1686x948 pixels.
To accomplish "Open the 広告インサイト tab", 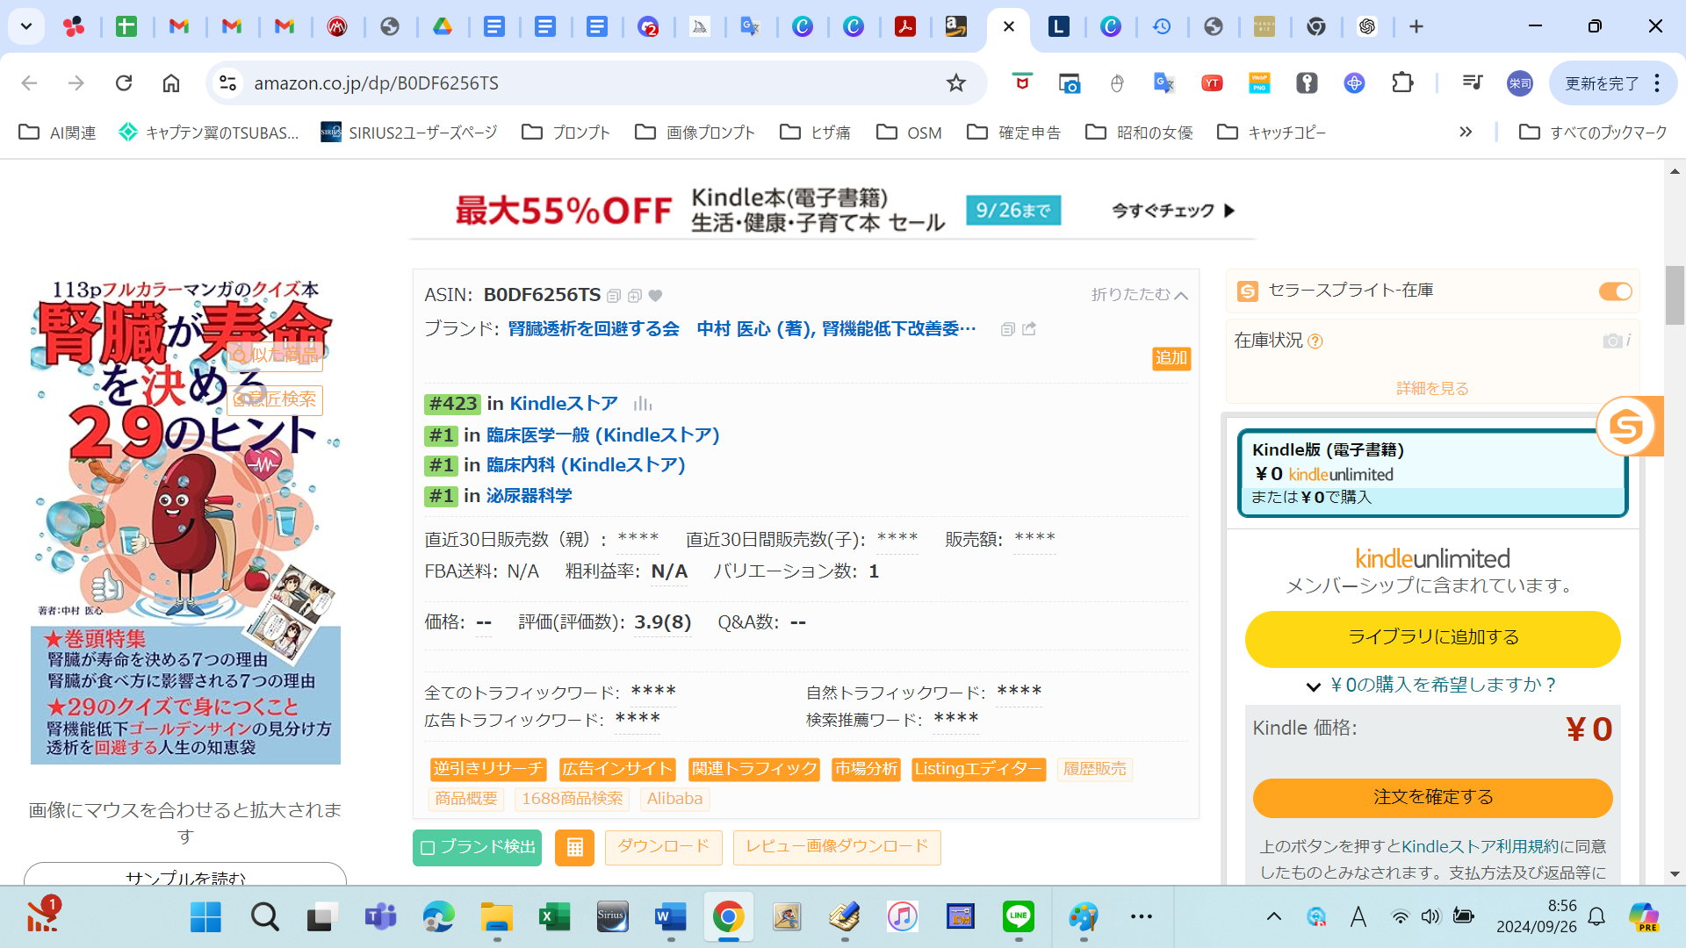I will (617, 770).
